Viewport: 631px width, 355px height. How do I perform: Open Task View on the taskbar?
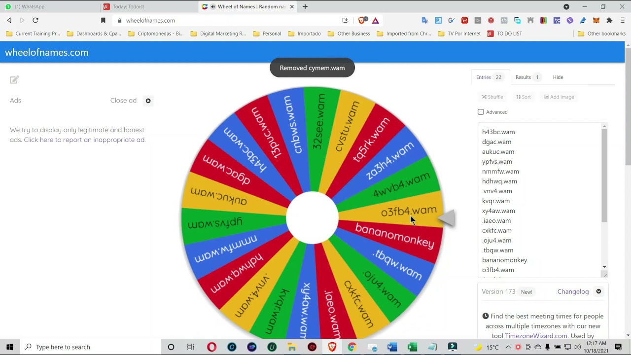point(191,347)
